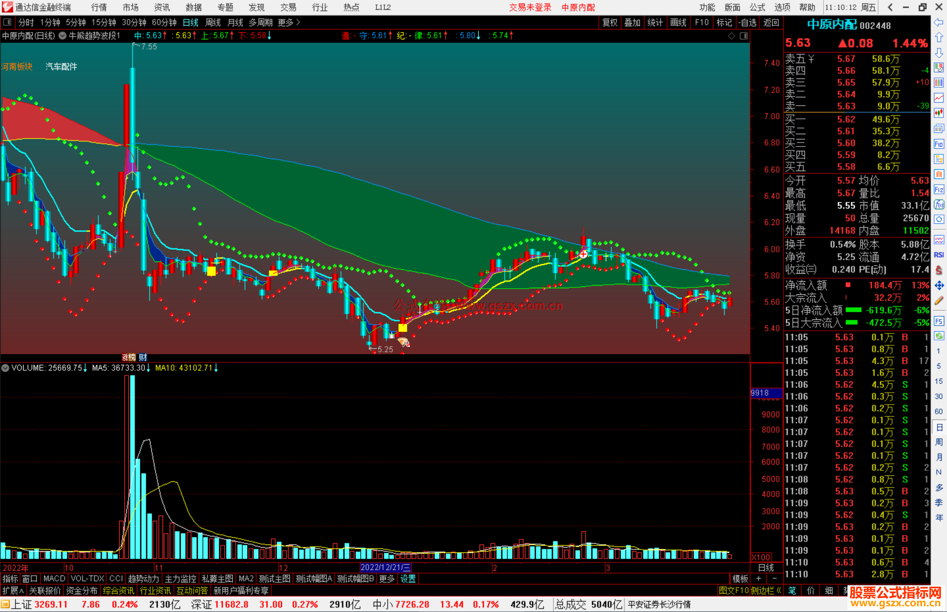Click the back arrow sidebar icon

(x=939, y=22)
